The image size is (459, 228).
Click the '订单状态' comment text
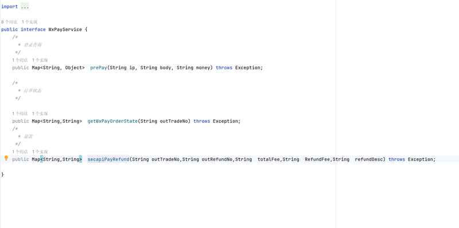[33, 91]
